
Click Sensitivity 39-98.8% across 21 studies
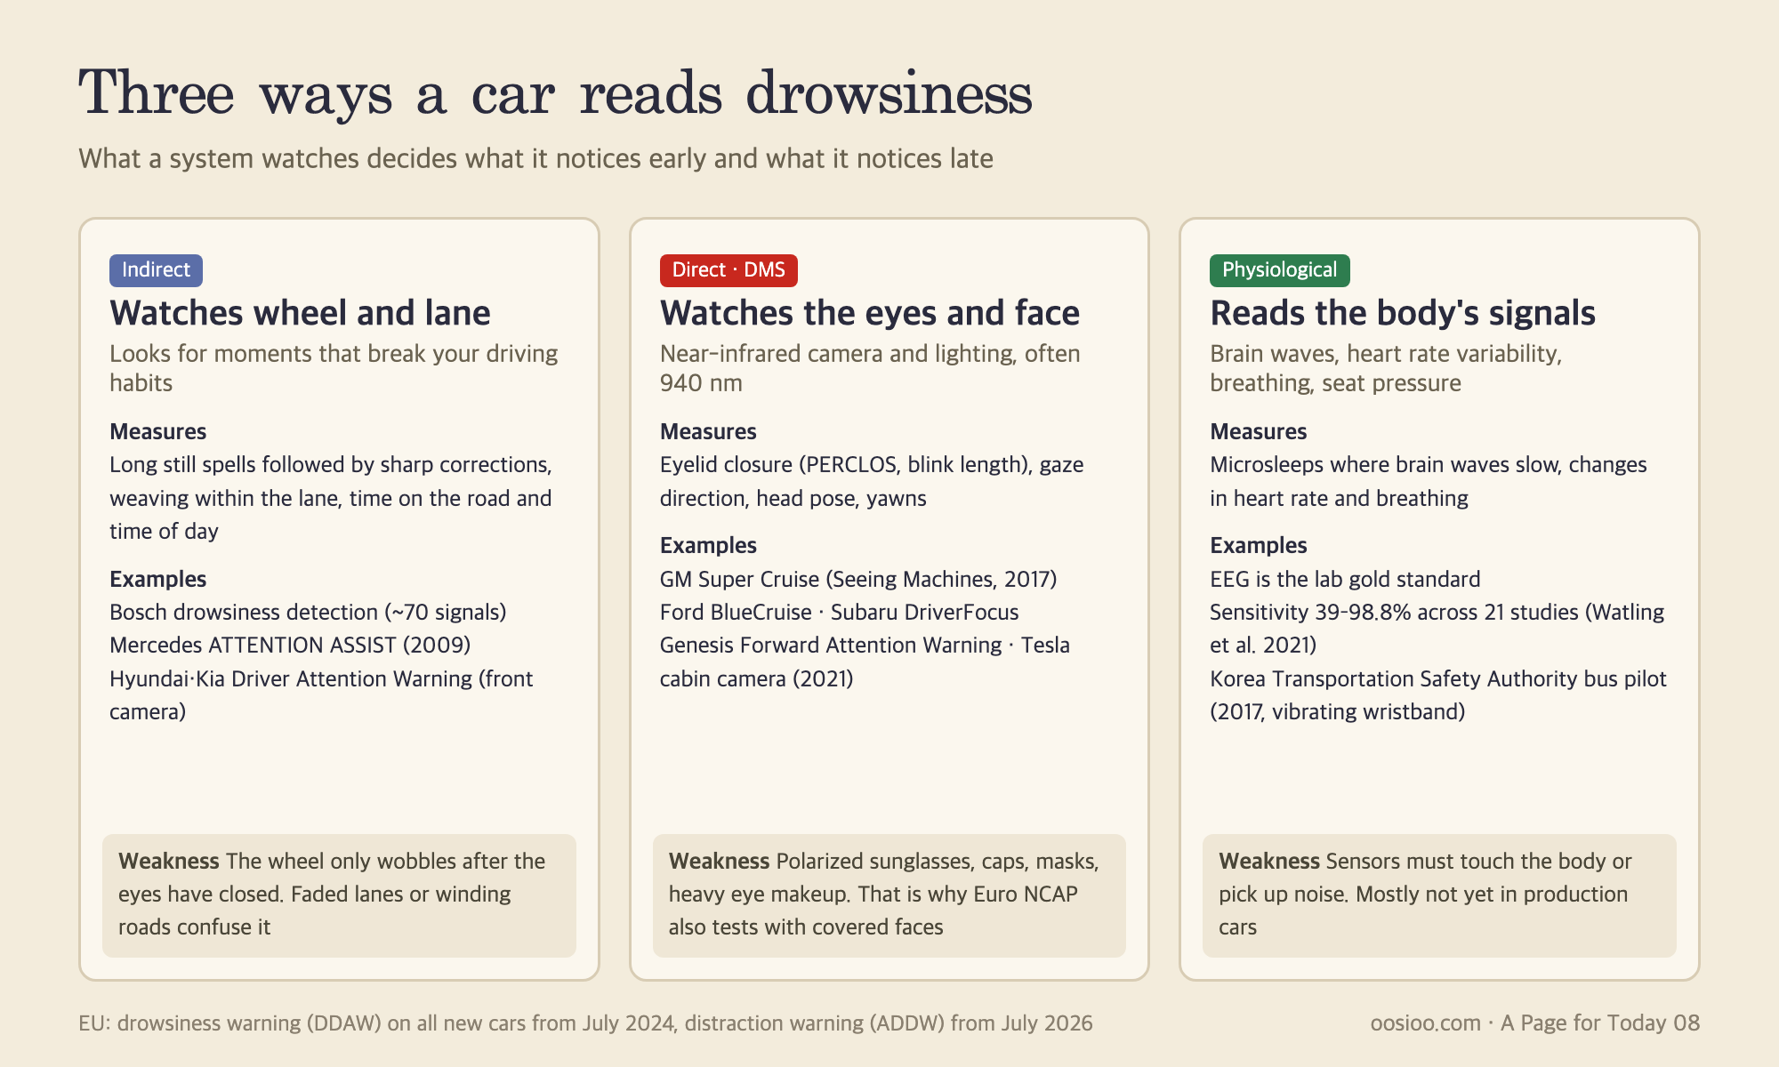pyautogui.click(x=1437, y=628)
